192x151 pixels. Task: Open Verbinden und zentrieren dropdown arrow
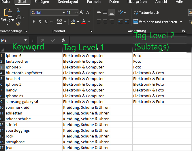point(181,22)
